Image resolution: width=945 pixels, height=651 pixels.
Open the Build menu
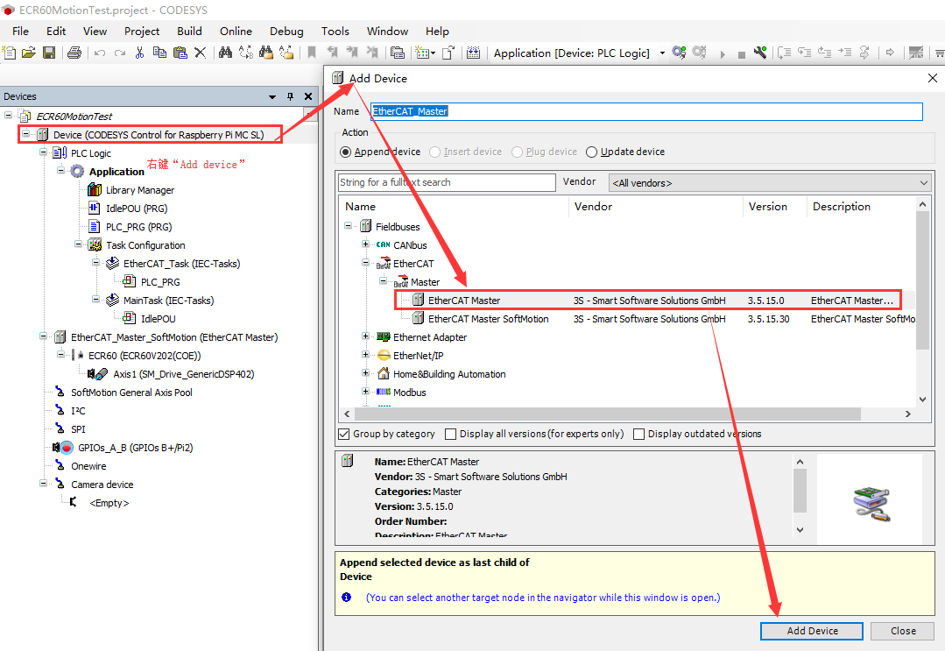[x=189, y=32]
